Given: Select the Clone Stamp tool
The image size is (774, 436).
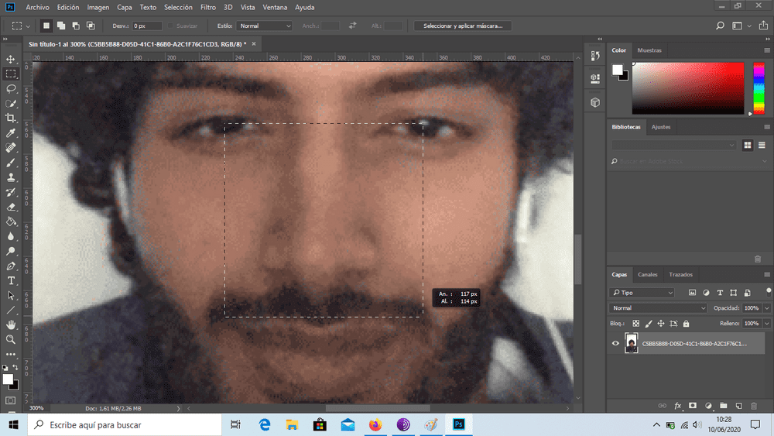Looking at the screenshot, I should (10, 177).
